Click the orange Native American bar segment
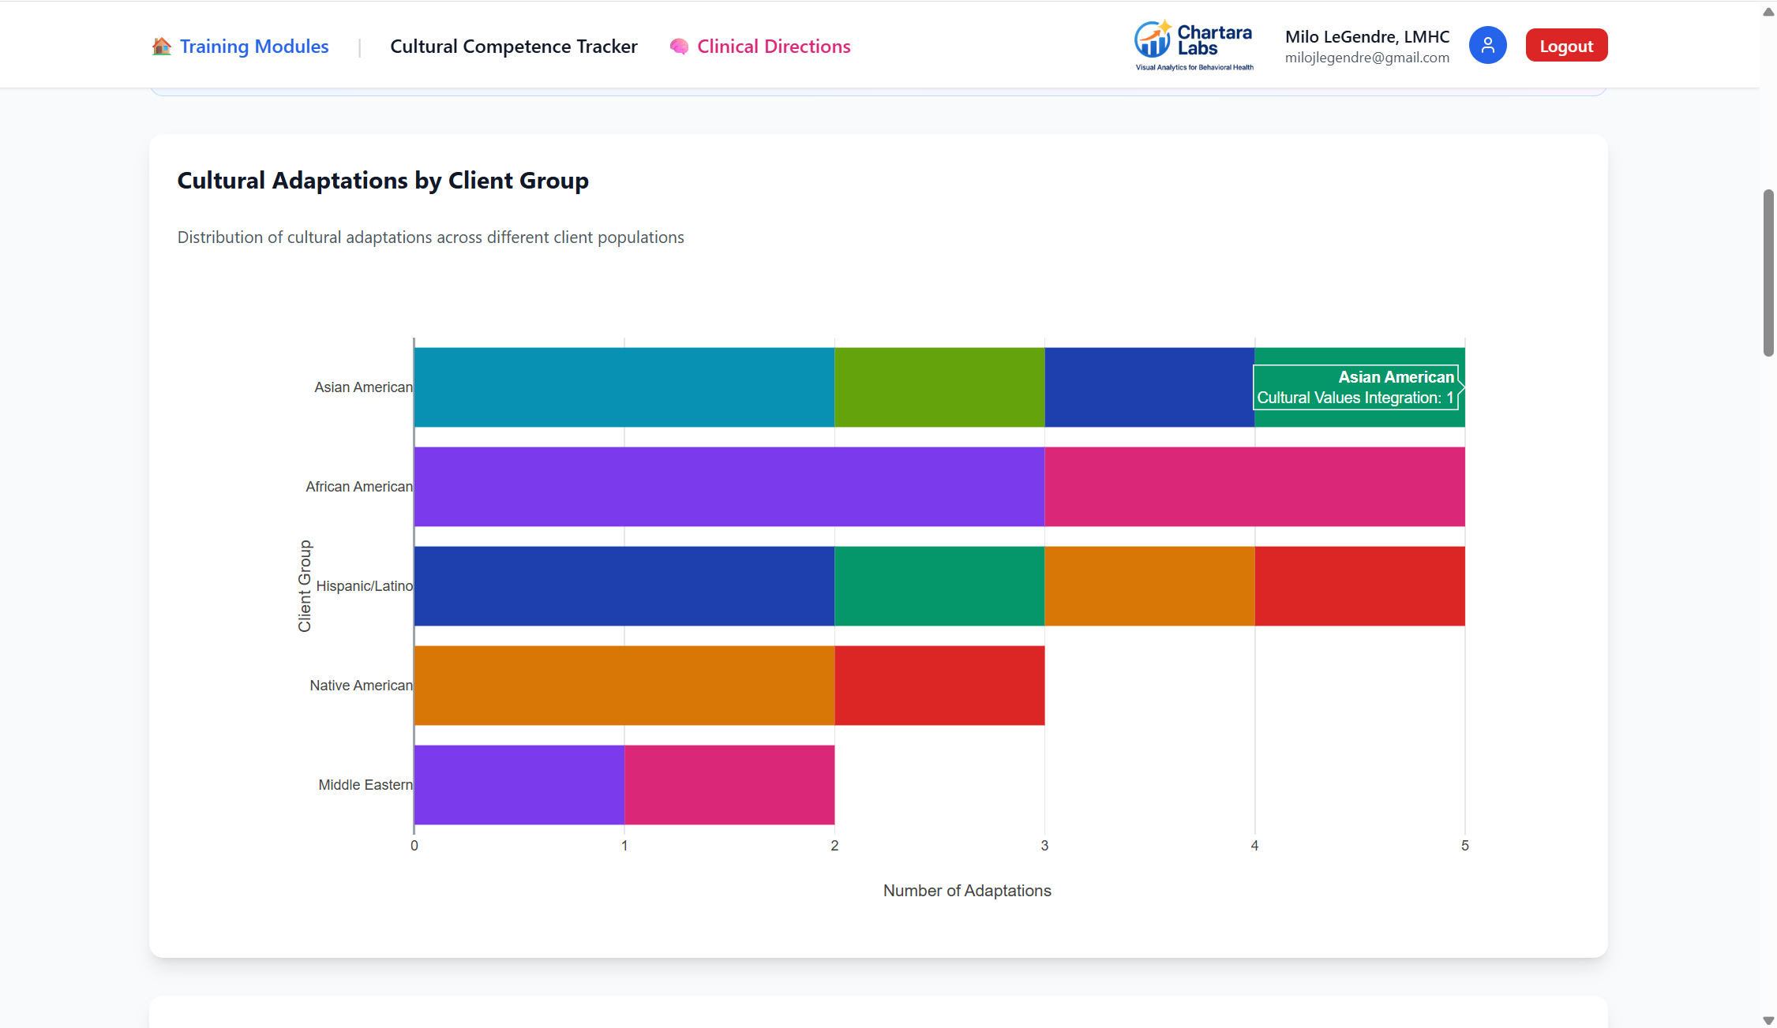Screen dimensions: 1777x1028 pyautogui.click(x=624, y=686)
